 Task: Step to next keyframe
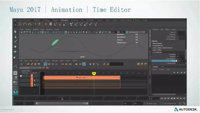(178, 98)
